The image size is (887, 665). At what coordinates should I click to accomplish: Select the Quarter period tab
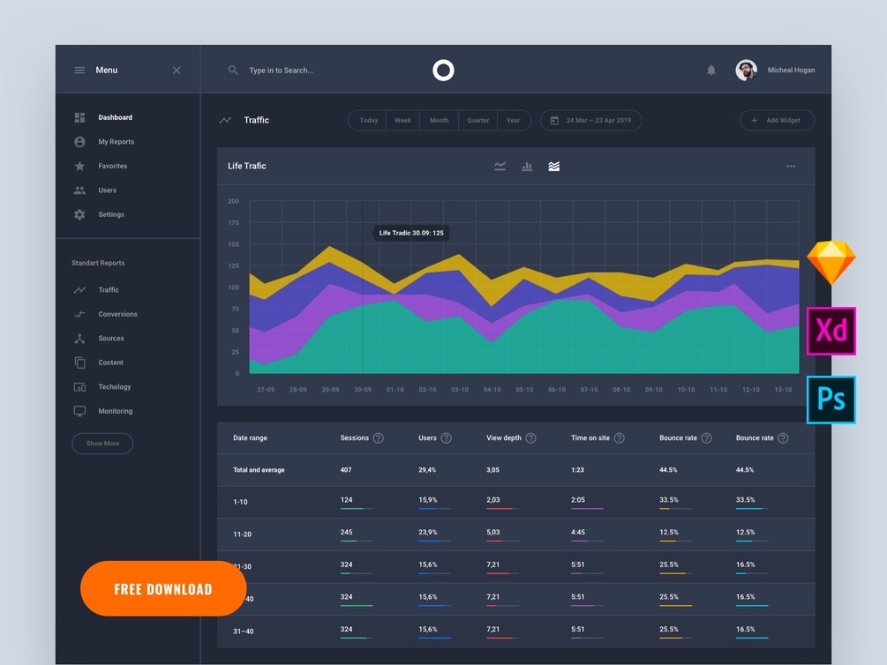coord(478,121)
